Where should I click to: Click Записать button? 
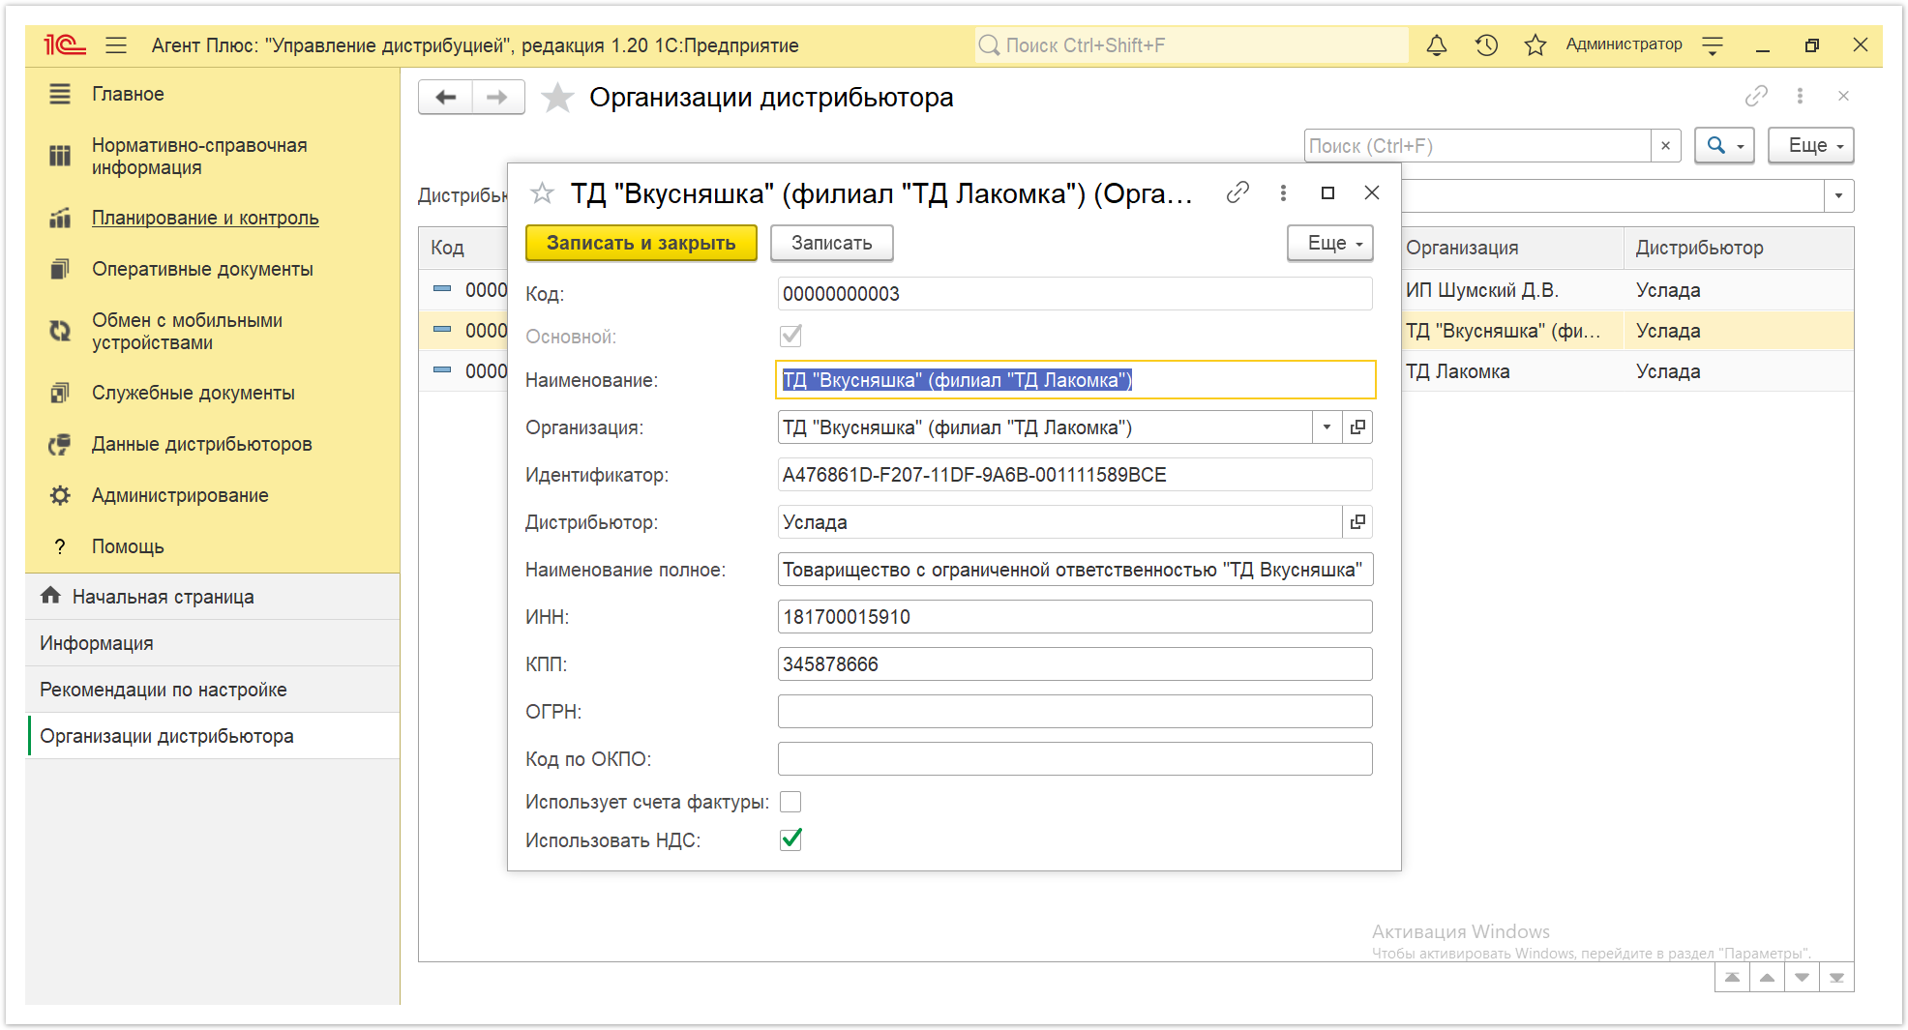click(832, 243)
